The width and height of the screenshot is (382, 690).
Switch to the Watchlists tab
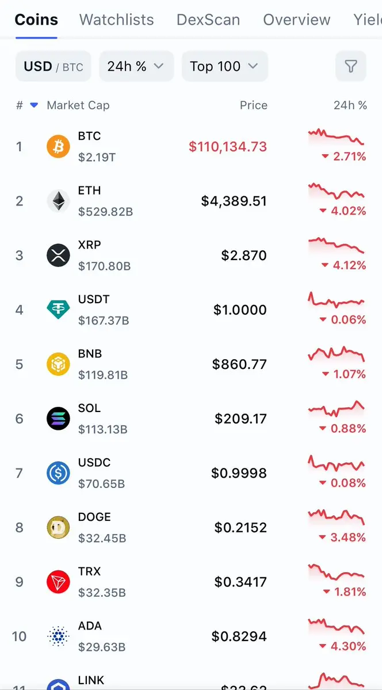click(117, 20)
